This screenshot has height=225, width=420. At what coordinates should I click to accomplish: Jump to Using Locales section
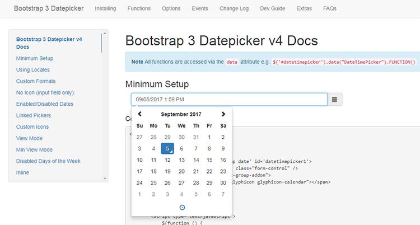[x=33, y=69]
